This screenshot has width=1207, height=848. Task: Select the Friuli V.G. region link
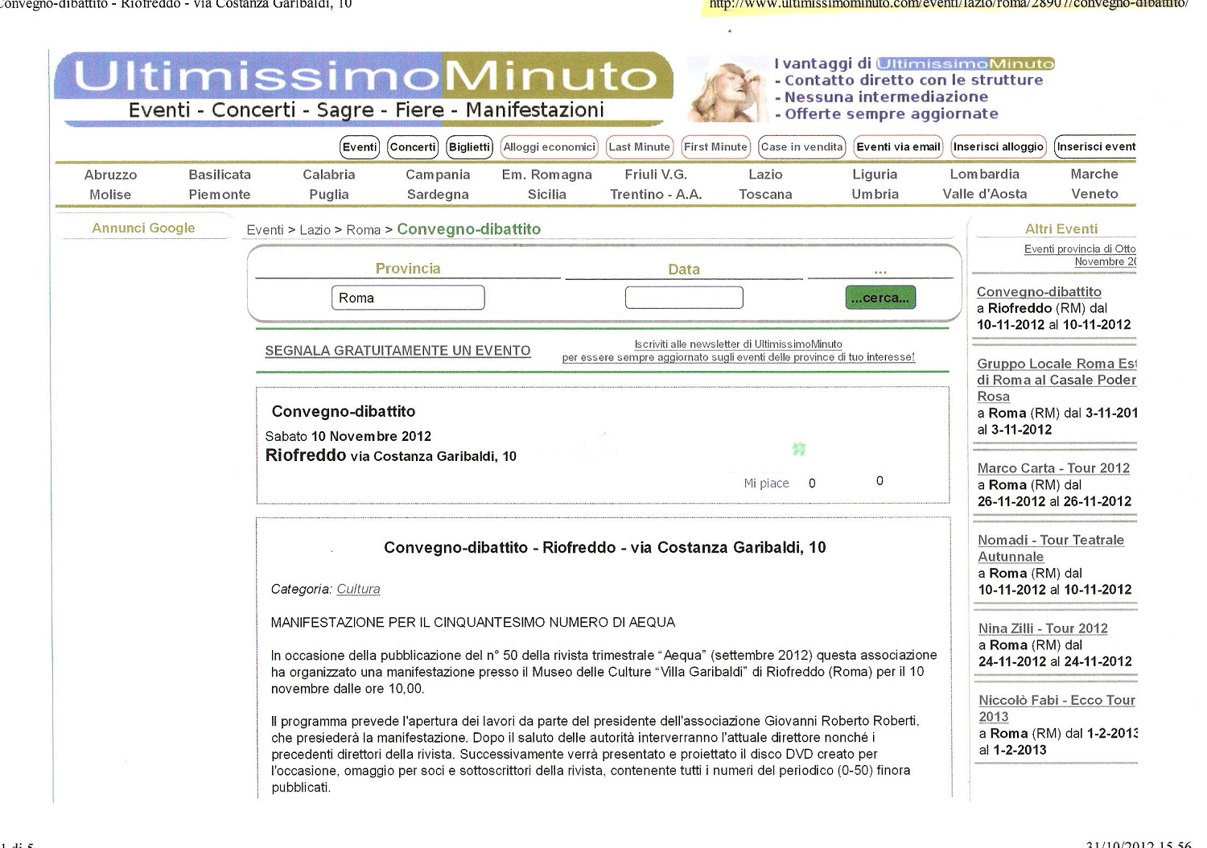[x=656, y=175]
